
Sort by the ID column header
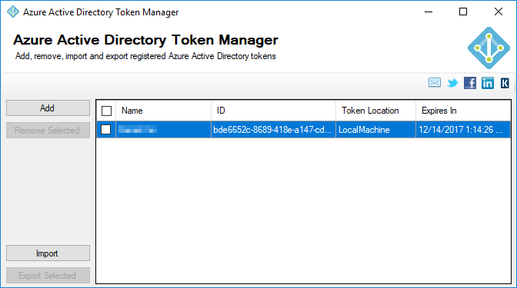coord(273,111)
